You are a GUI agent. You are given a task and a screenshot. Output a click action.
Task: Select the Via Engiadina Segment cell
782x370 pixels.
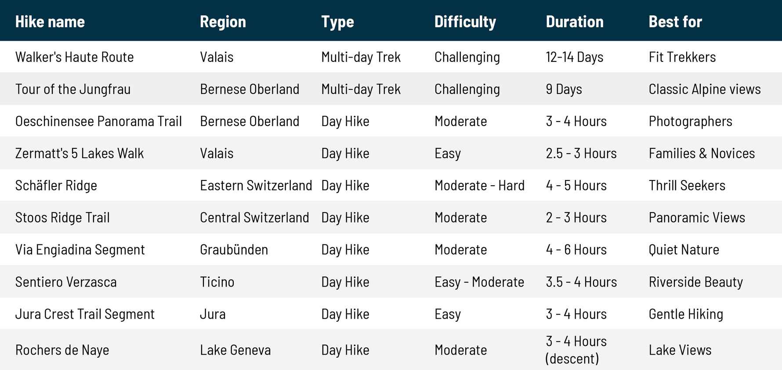pos(80,249)
